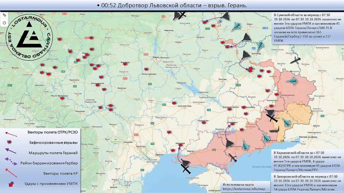Click the Добротвор explosion headline text
Image resolution: width=344 pixels, height=193 pixels.
[172, 5]
